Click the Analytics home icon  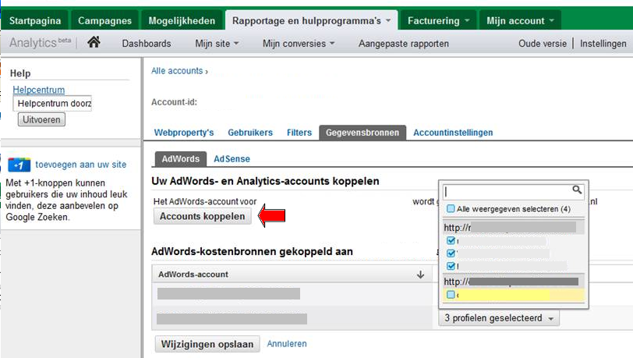coord(94,43)
